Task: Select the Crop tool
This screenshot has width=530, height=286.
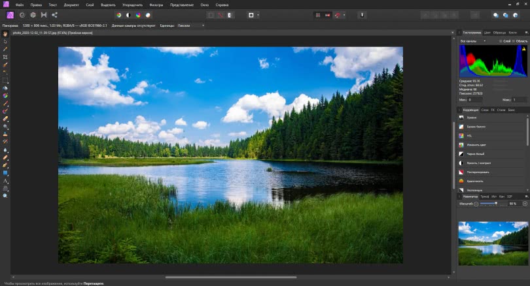Action: (x=5, y=57)
